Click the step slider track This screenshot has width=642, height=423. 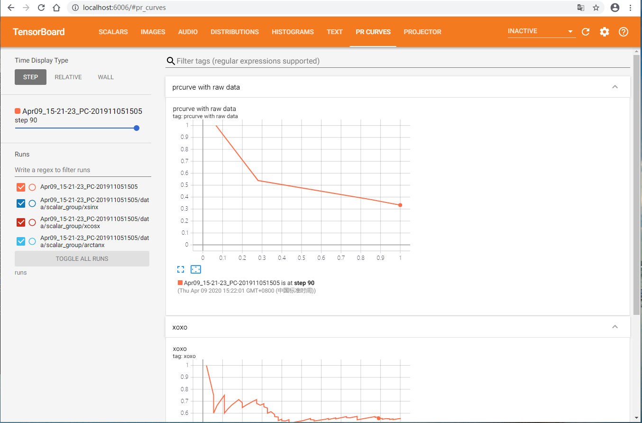(75, 128)
